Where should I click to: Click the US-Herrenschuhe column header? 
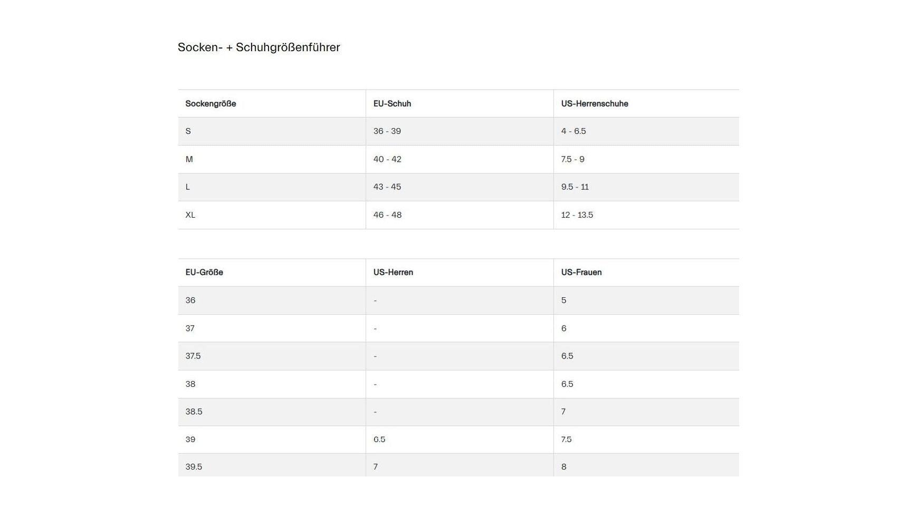point(646,104)
